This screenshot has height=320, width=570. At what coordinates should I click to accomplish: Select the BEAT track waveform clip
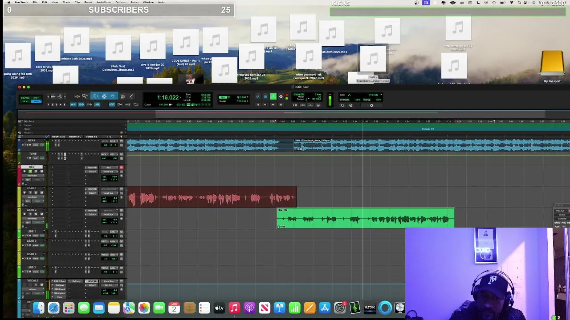[348, 145]
